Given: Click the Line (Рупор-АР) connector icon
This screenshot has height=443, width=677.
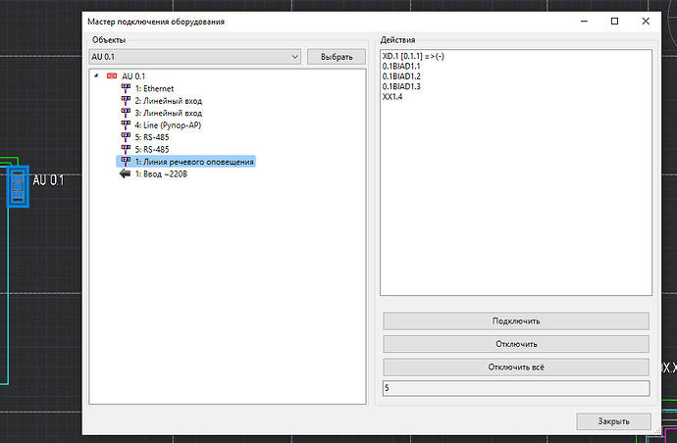Looking at the screenshot, I should tap(126, 124).
